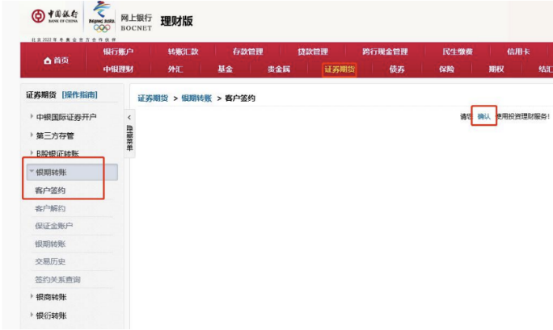
Task: Open the 基金 tab
Action: [225, 69]
